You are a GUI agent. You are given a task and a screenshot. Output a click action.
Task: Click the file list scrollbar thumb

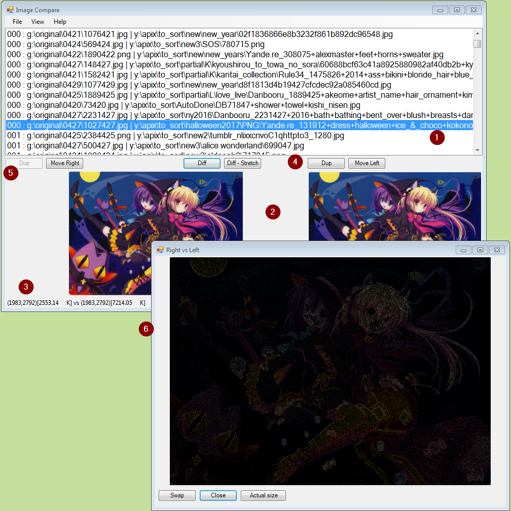point(478,44)
